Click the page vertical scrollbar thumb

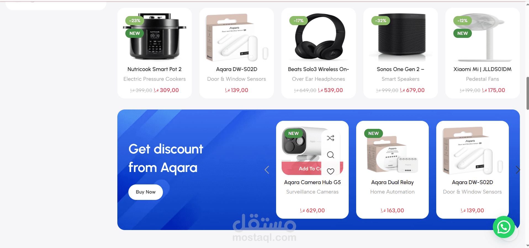528,93
